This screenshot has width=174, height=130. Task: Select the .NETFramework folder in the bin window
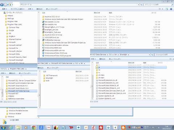point(50,75)
